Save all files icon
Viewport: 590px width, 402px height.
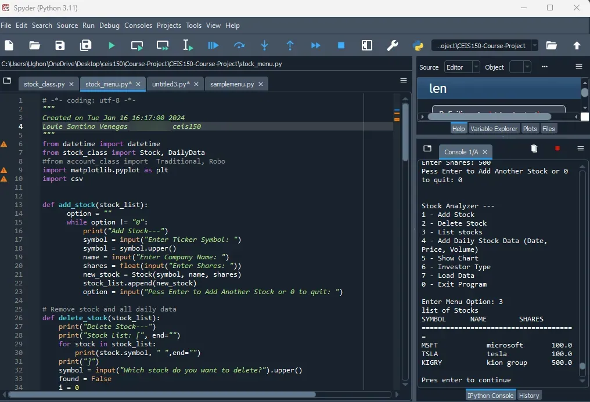point(86,45)
